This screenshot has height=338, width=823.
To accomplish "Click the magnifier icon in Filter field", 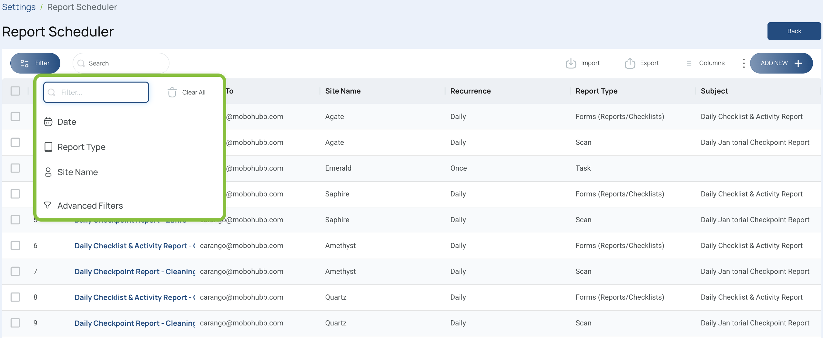I will pos(52,93).
